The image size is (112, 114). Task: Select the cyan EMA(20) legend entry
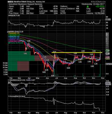coord(14,36)
